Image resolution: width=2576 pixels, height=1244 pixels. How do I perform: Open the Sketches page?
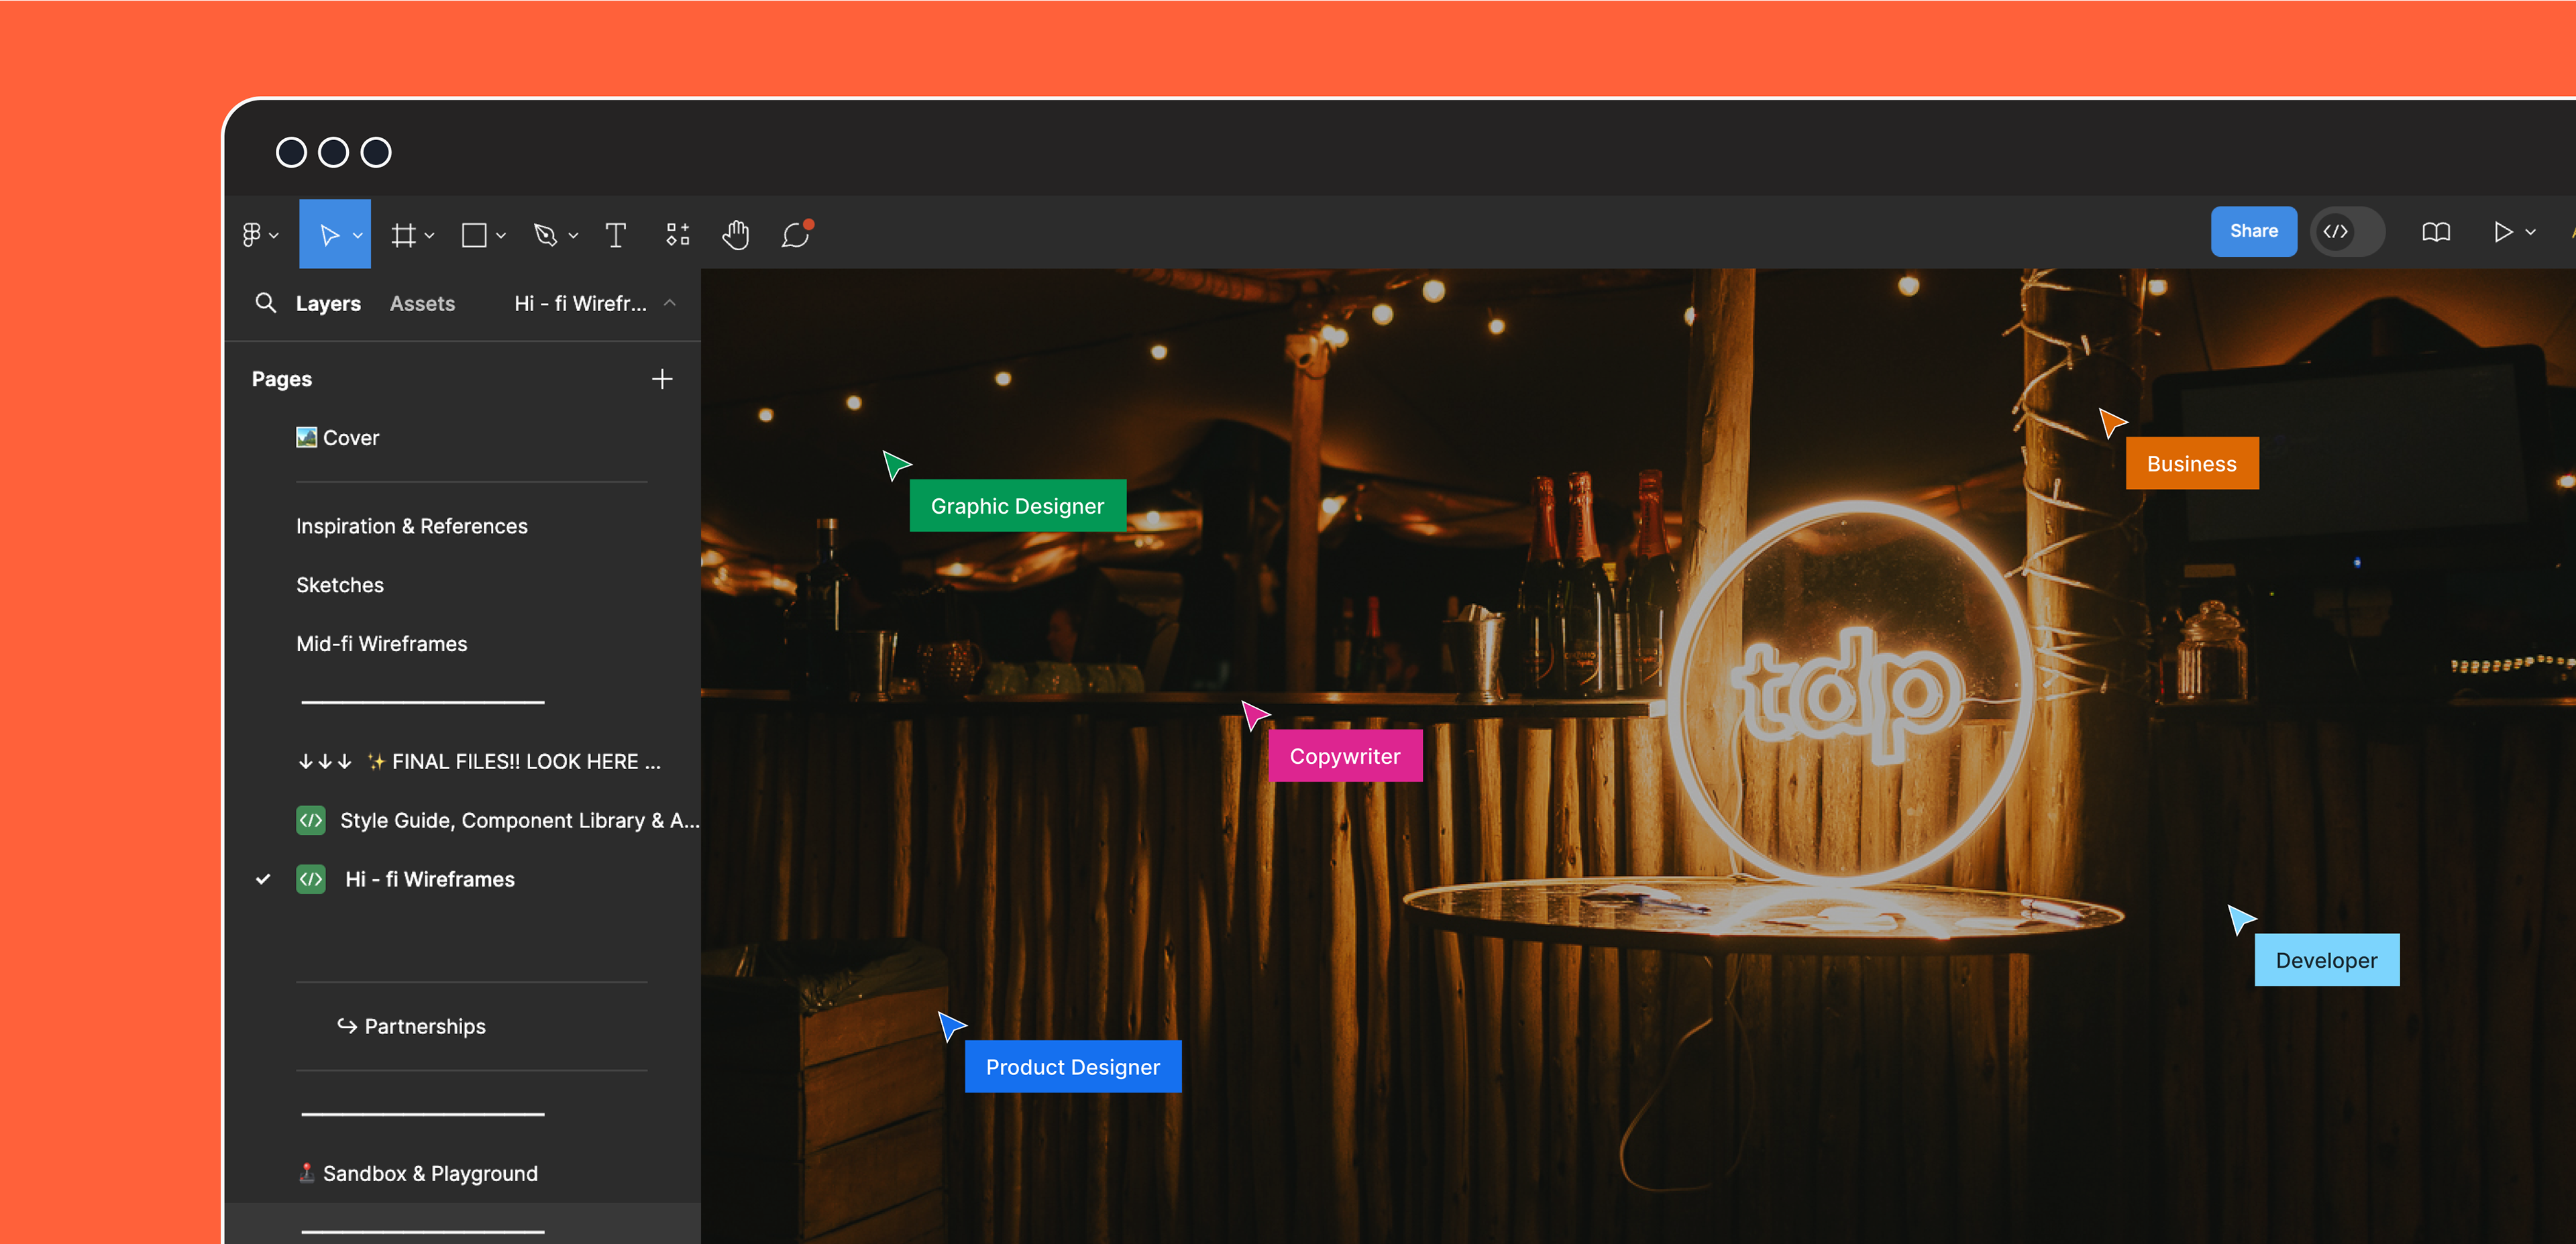pyautogui.click(x=340, y=585)
